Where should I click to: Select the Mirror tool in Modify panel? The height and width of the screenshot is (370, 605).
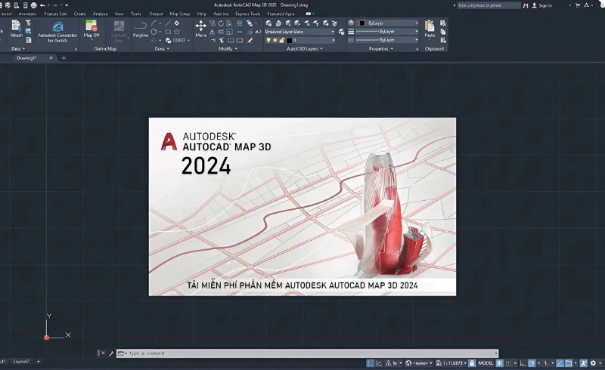[x=213, y=32]
